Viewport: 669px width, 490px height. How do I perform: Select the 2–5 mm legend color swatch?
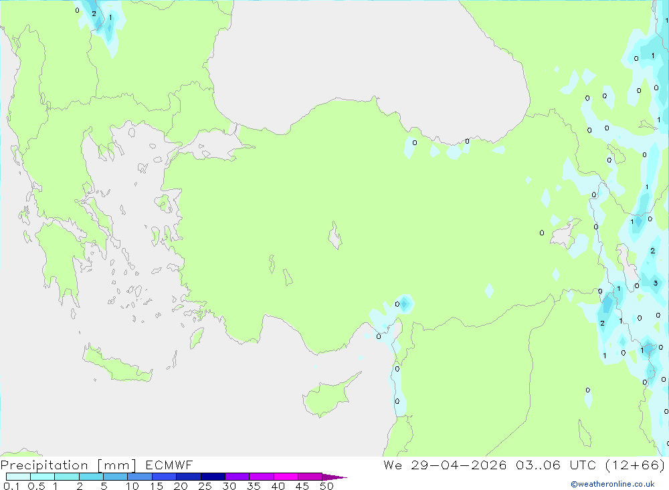click(x=91, y=477)
